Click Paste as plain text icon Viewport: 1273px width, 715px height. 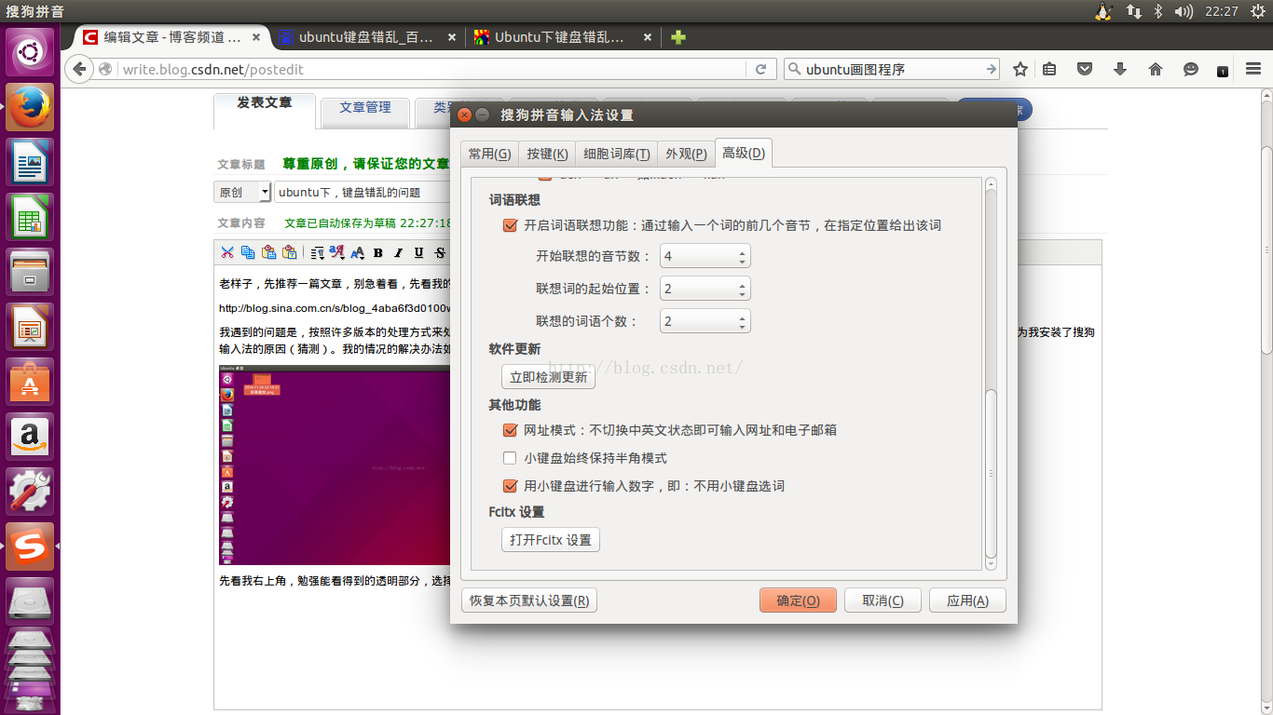(289, 252)
